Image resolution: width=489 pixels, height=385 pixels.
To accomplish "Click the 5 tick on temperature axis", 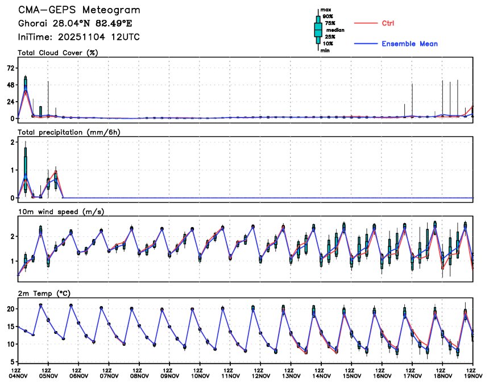I will coord(13,362).
